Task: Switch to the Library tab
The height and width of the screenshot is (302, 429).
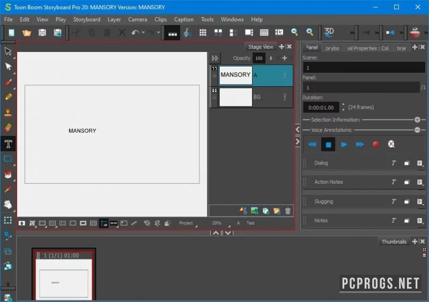Action: point(401,48)
